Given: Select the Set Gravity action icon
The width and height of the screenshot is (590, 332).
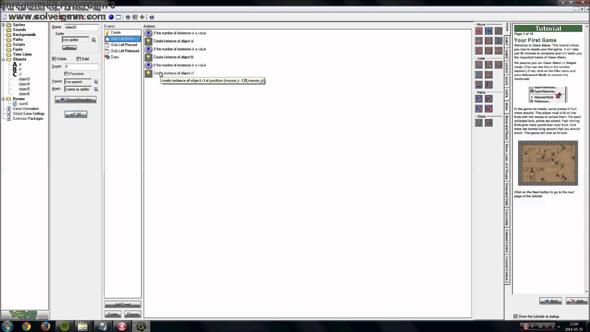Looking at the screenshot, I should click(x=498, y=41).
